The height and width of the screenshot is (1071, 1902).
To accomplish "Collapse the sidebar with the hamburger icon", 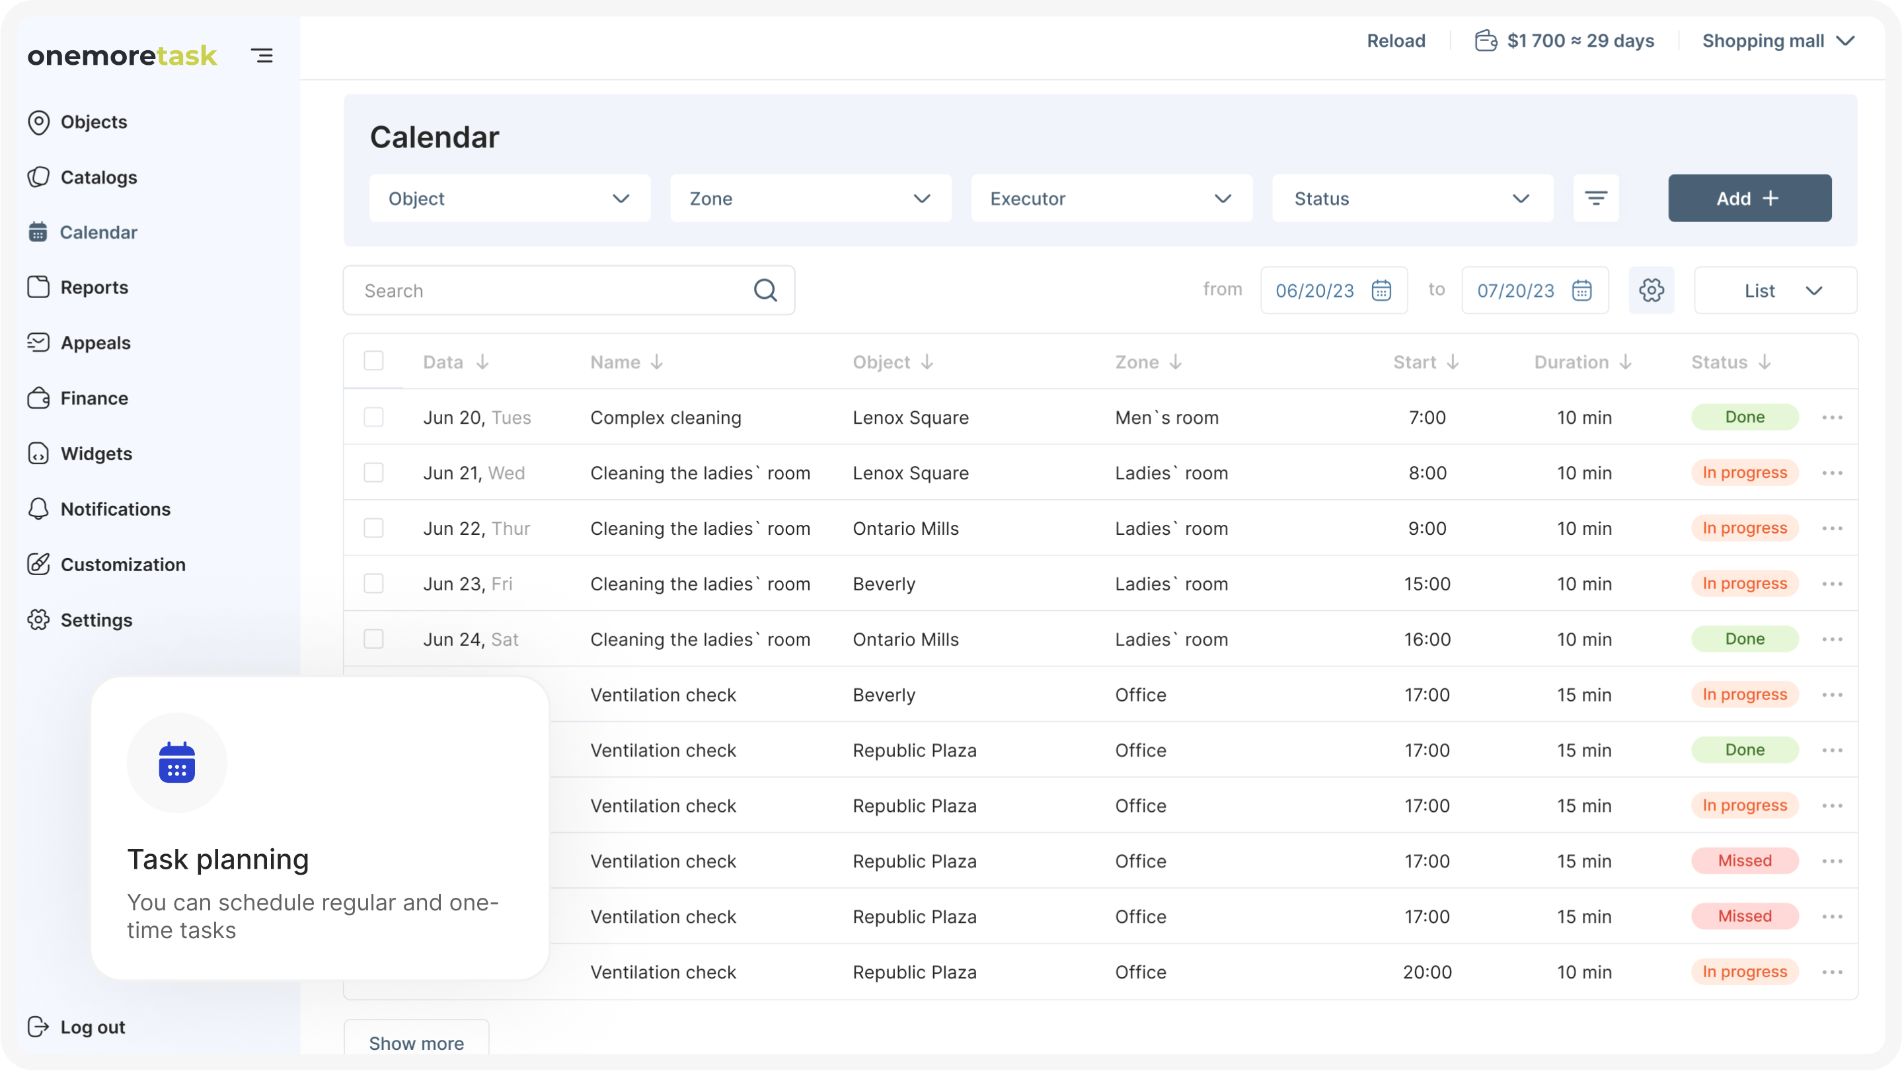I will pyautogui.click(x=262, y=56).
